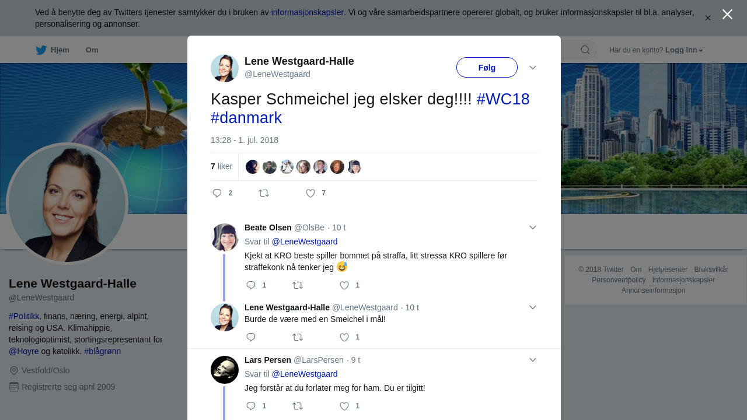Like Beate Olsen's reply with the heart icon
This screenshot has width=747, height=420.
[x=344, y=285]
